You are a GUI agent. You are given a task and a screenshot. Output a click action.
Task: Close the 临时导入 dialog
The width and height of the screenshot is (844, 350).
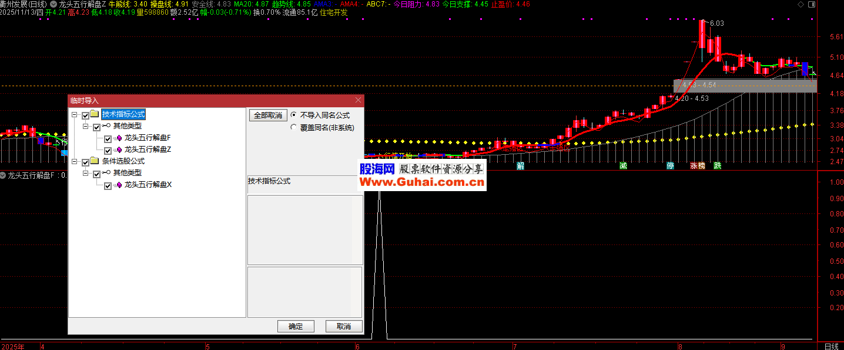(x=358, y=100)
